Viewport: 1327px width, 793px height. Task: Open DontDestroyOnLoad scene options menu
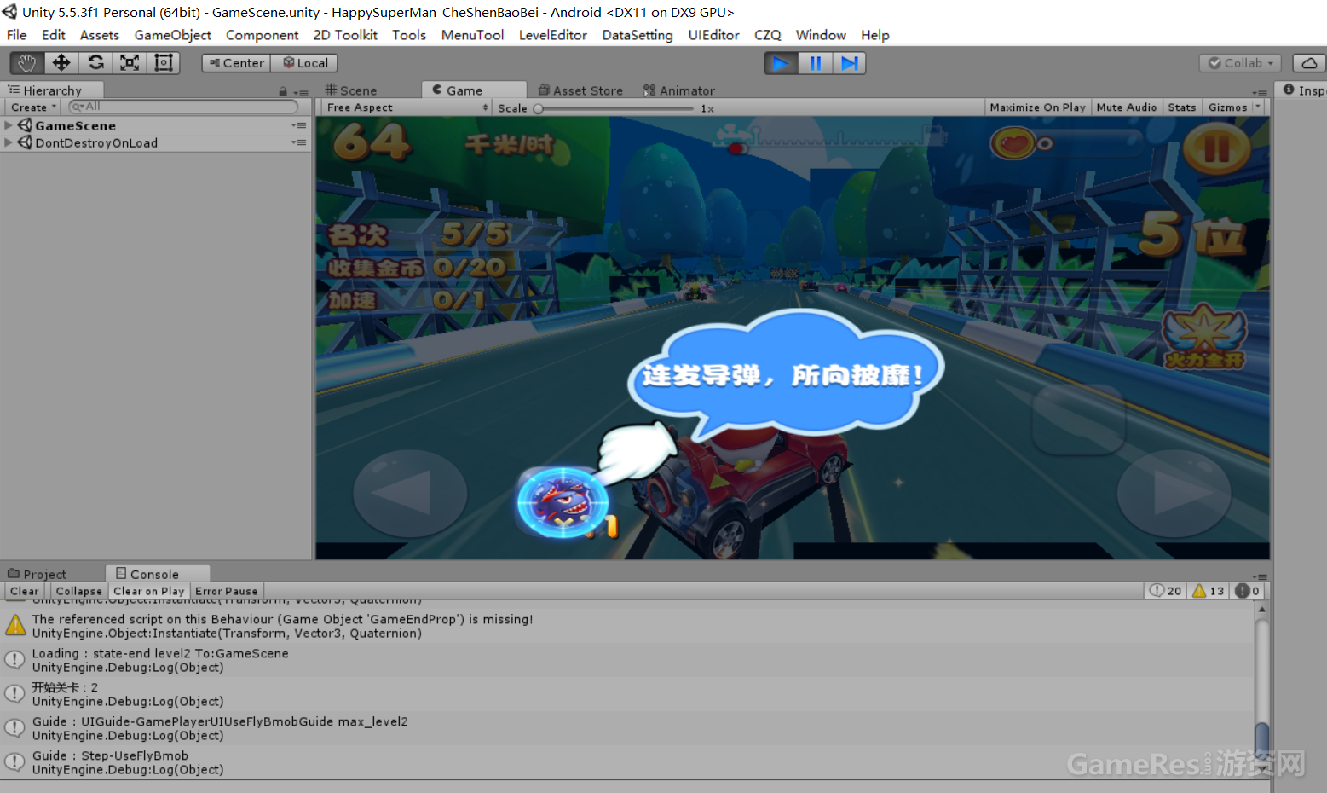click(299, 142)
